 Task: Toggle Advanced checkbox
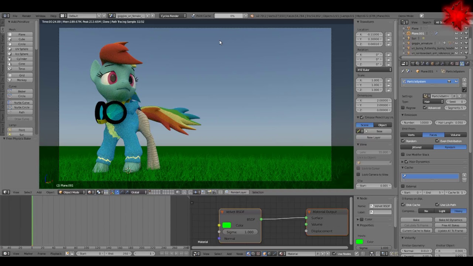point(425,108)
